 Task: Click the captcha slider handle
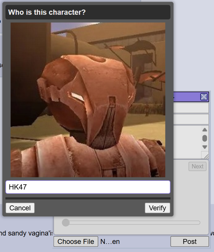click(x=66, y=222)
